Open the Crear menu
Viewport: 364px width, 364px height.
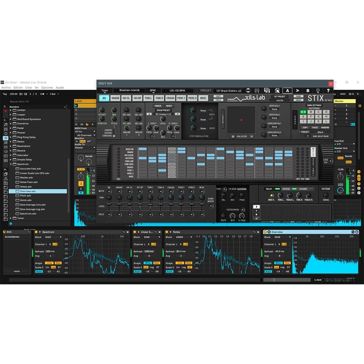pos(28,87)
